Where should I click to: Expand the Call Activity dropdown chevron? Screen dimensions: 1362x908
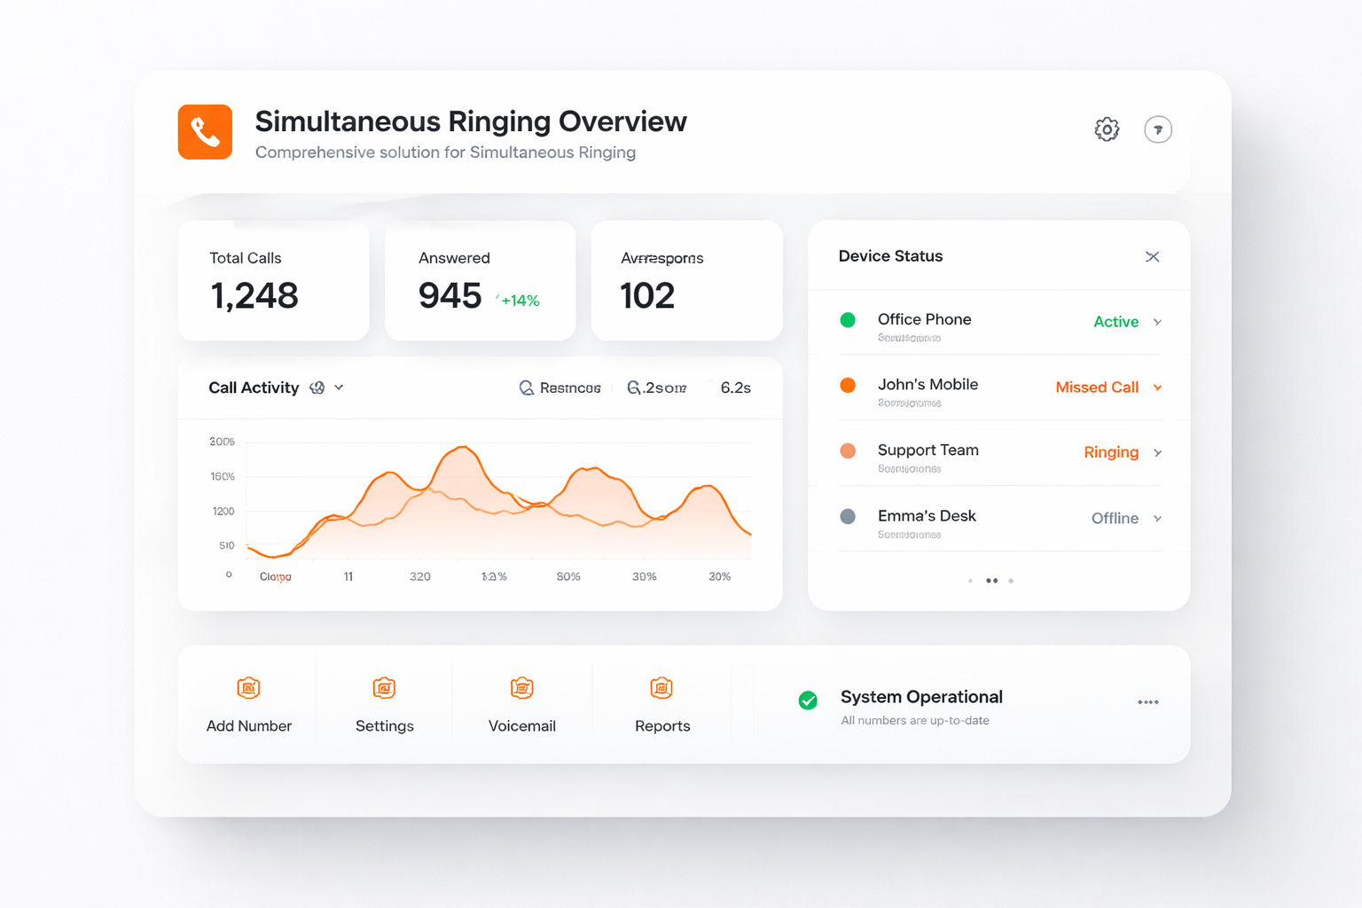point(340,387)
